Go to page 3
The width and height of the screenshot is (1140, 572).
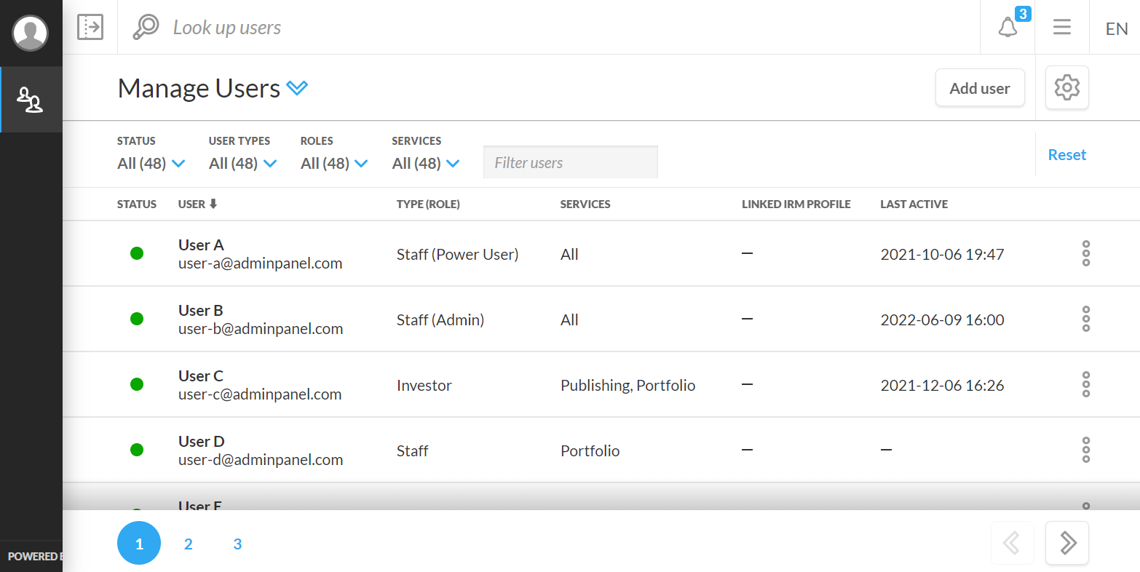[237, 544]
